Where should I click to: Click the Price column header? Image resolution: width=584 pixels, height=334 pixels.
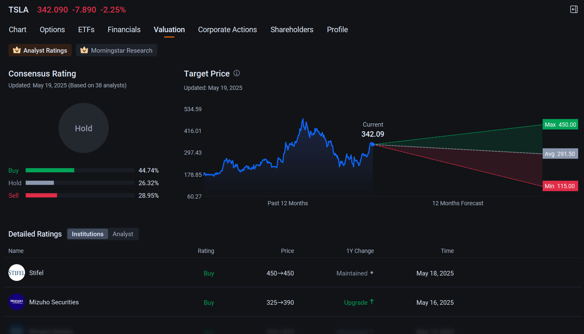(287, 251)
